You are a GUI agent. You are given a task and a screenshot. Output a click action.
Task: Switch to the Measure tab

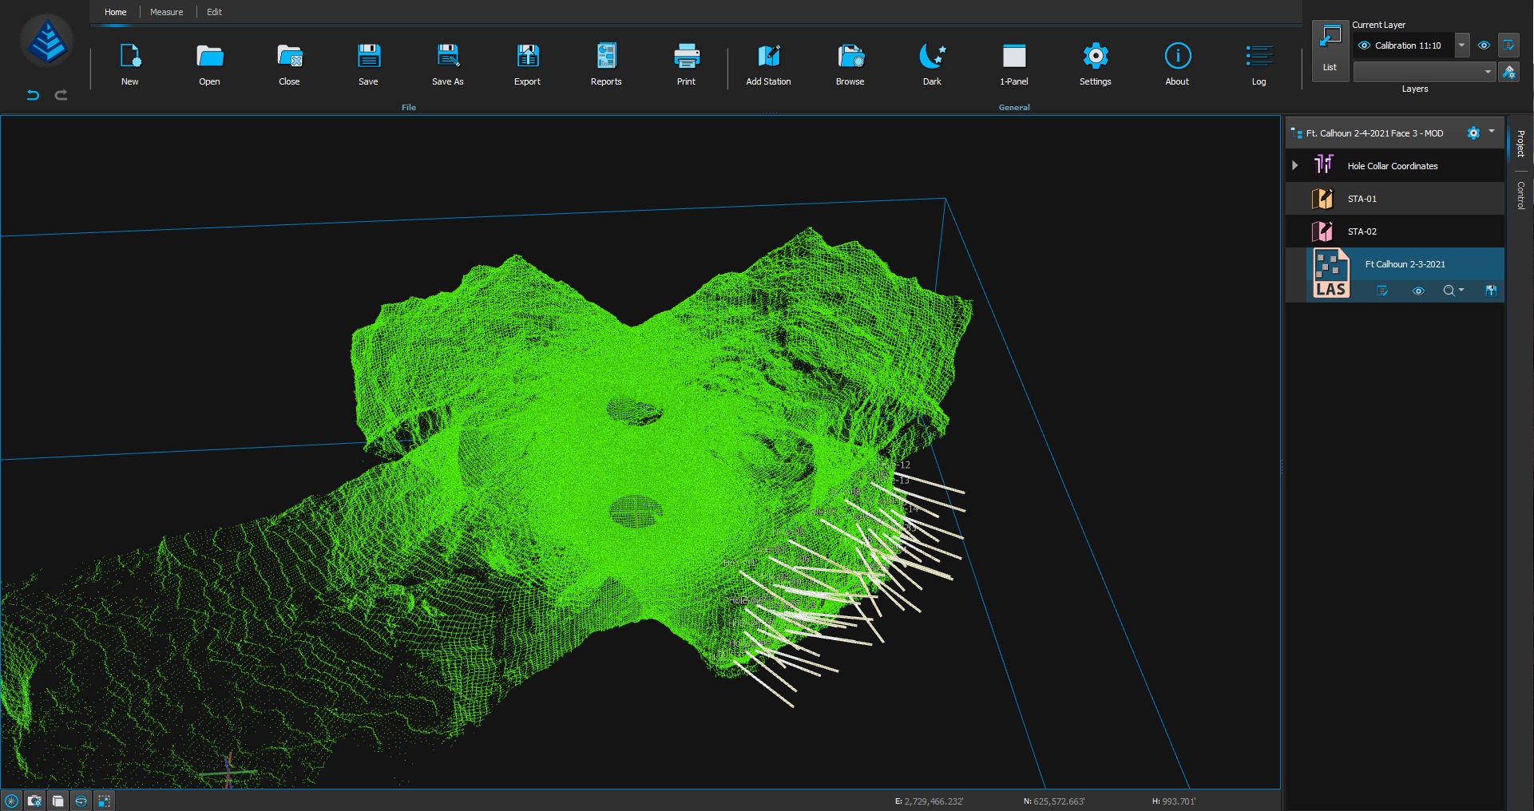(x=167, y=11)
